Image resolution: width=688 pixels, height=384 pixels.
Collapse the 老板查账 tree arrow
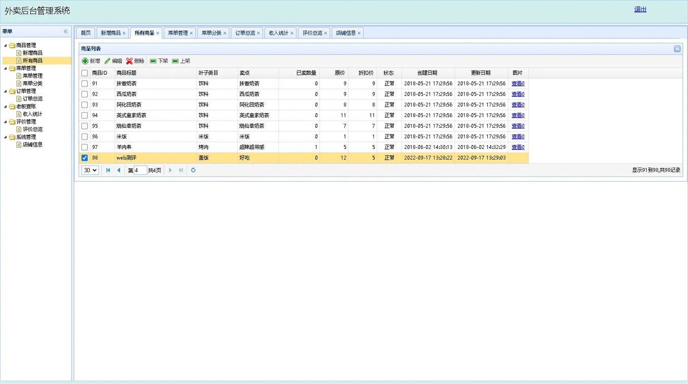tap(6, 107)
